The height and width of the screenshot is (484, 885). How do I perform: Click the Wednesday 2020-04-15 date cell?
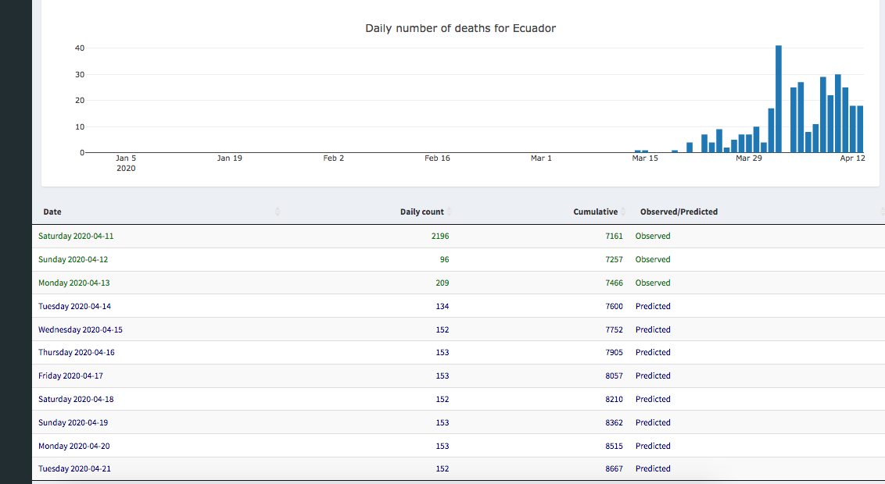80,329
